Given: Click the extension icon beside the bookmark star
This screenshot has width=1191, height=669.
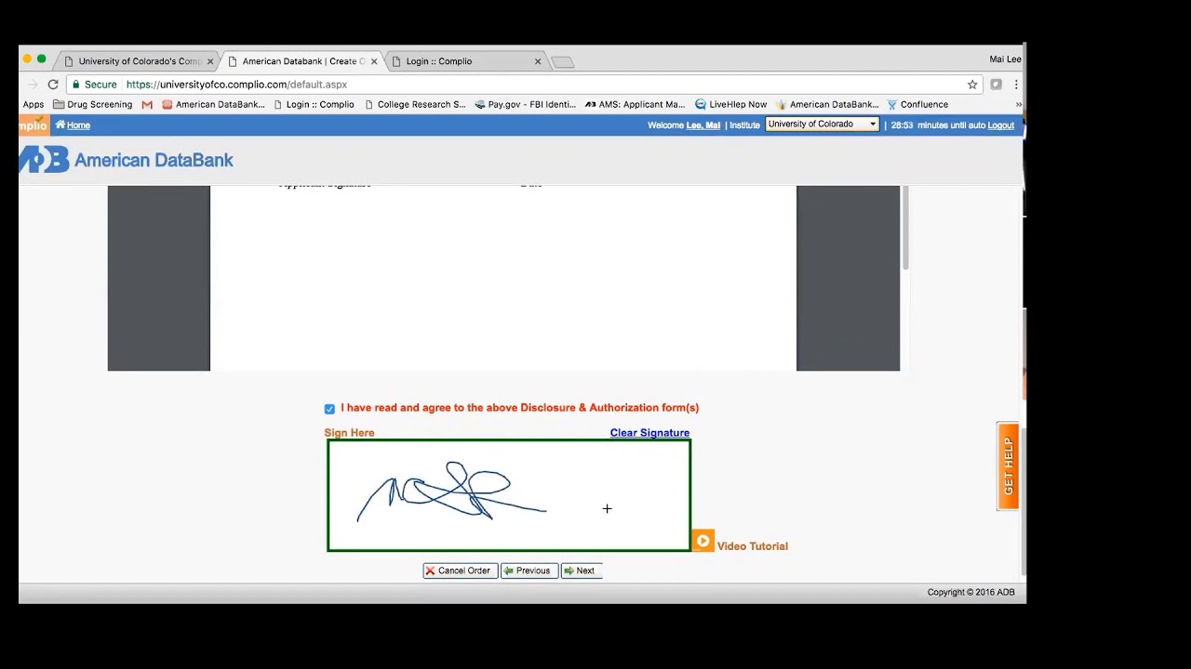Looking at the screenshot, I should point(996,85).
